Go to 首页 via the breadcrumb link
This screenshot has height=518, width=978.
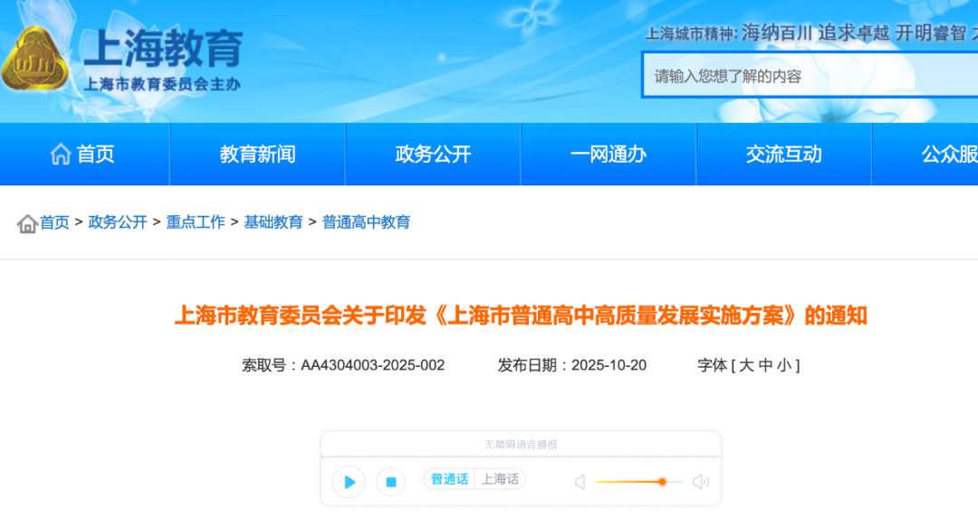[x=55, y=222]
